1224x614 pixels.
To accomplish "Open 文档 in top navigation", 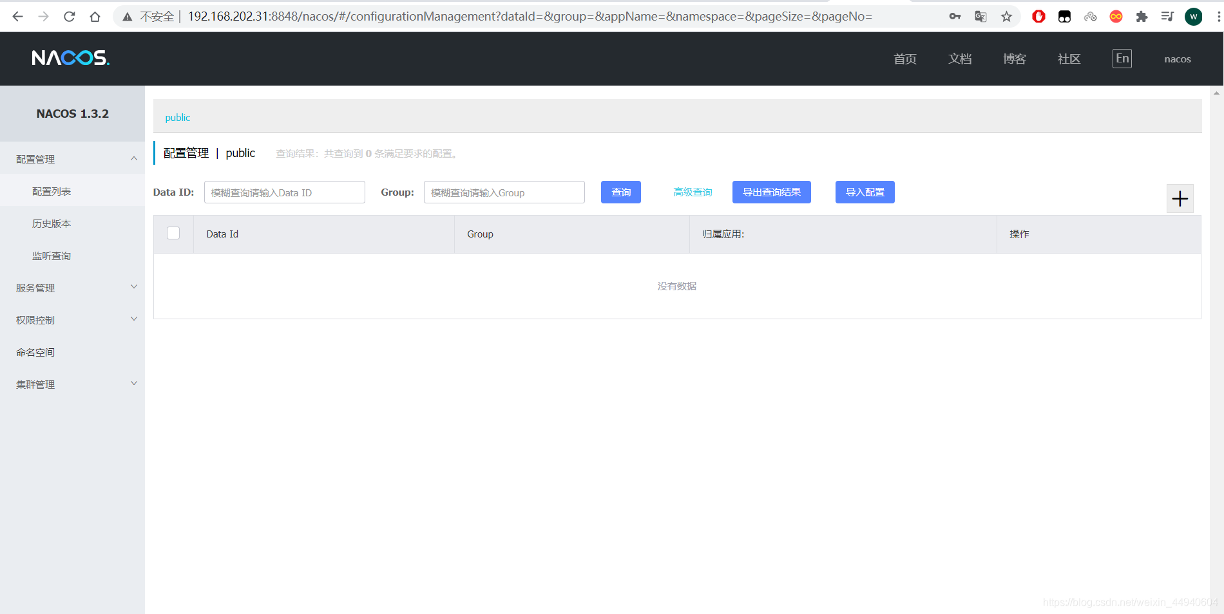I will coord(959,59).
